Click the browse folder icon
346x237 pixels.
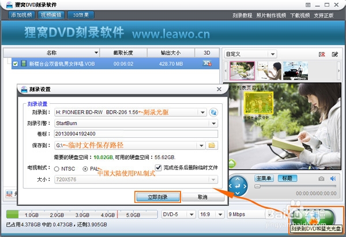point(212,145)
